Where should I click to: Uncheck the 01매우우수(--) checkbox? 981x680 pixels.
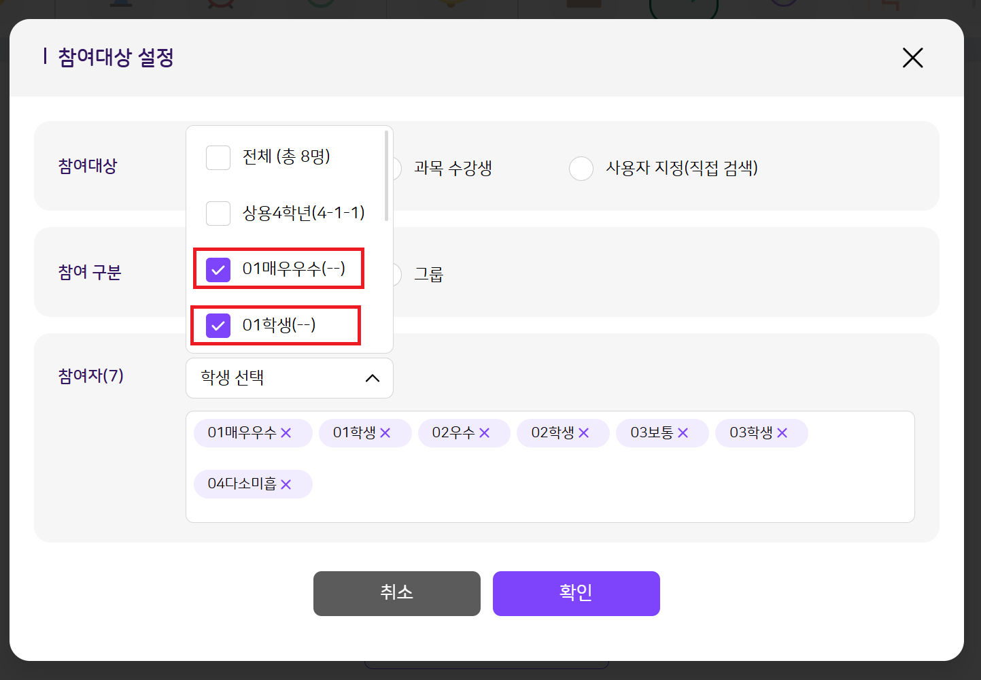pyautogui.click(x=218, y=269)
